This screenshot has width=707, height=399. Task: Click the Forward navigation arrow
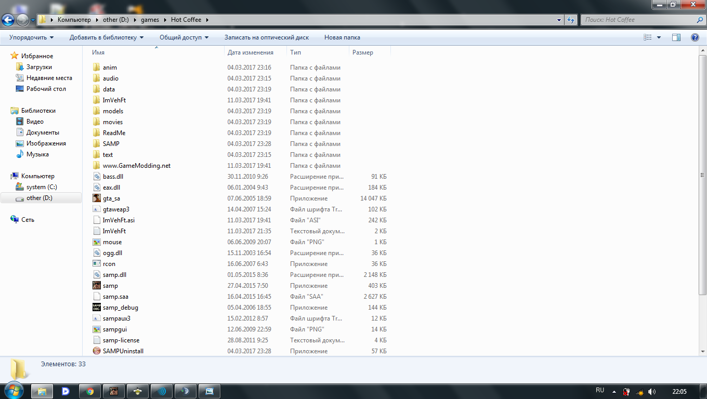pos(22,20)
